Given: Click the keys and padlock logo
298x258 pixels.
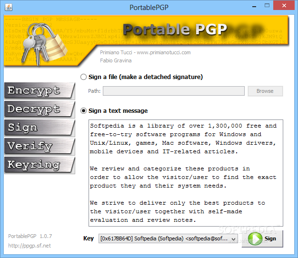Looking at the screenshot, I should (44, 44).
